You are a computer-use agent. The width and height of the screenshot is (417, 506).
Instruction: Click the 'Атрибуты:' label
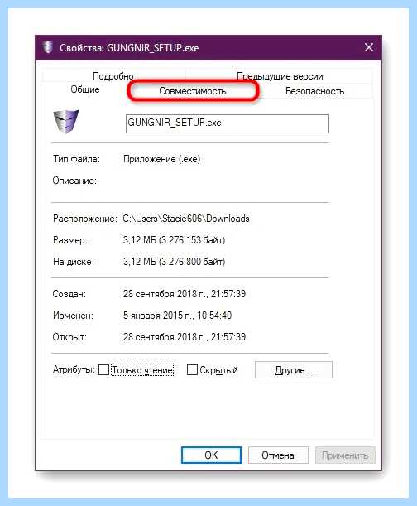(74, 369)
